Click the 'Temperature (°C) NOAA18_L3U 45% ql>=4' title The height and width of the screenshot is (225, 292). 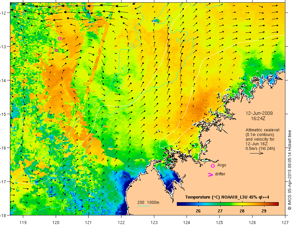[227, 197]
